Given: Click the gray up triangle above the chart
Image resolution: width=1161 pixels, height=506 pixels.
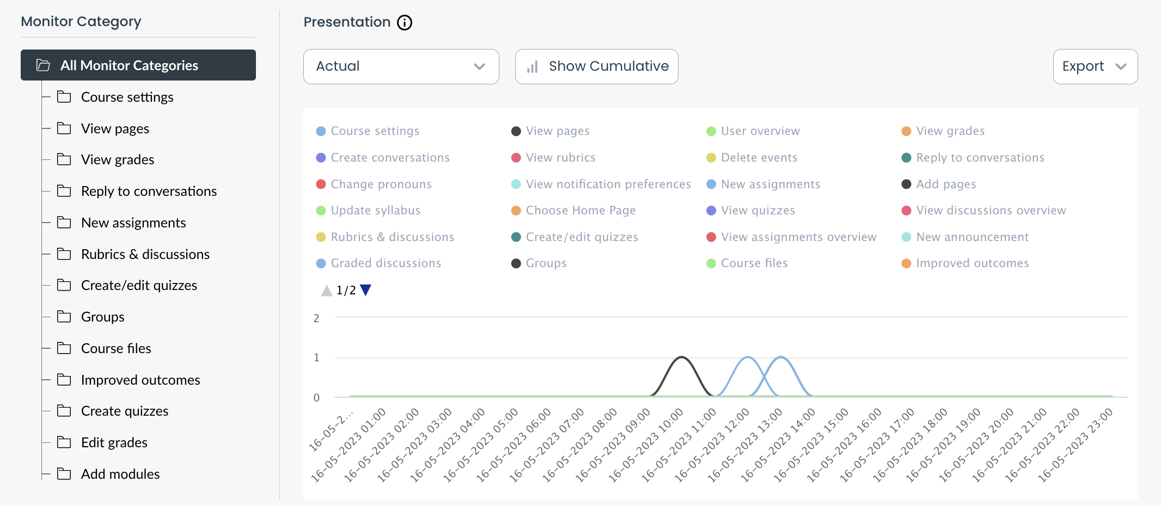Looking at the screenshot, I should [327, 290].
